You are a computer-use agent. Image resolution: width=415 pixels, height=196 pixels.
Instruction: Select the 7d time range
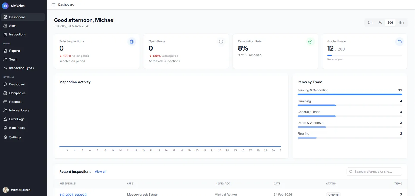click(x=380, y=22)
